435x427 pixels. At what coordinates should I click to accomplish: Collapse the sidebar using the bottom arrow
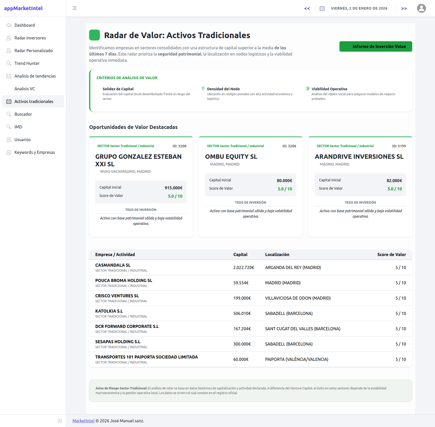click(x=60, y=421)
